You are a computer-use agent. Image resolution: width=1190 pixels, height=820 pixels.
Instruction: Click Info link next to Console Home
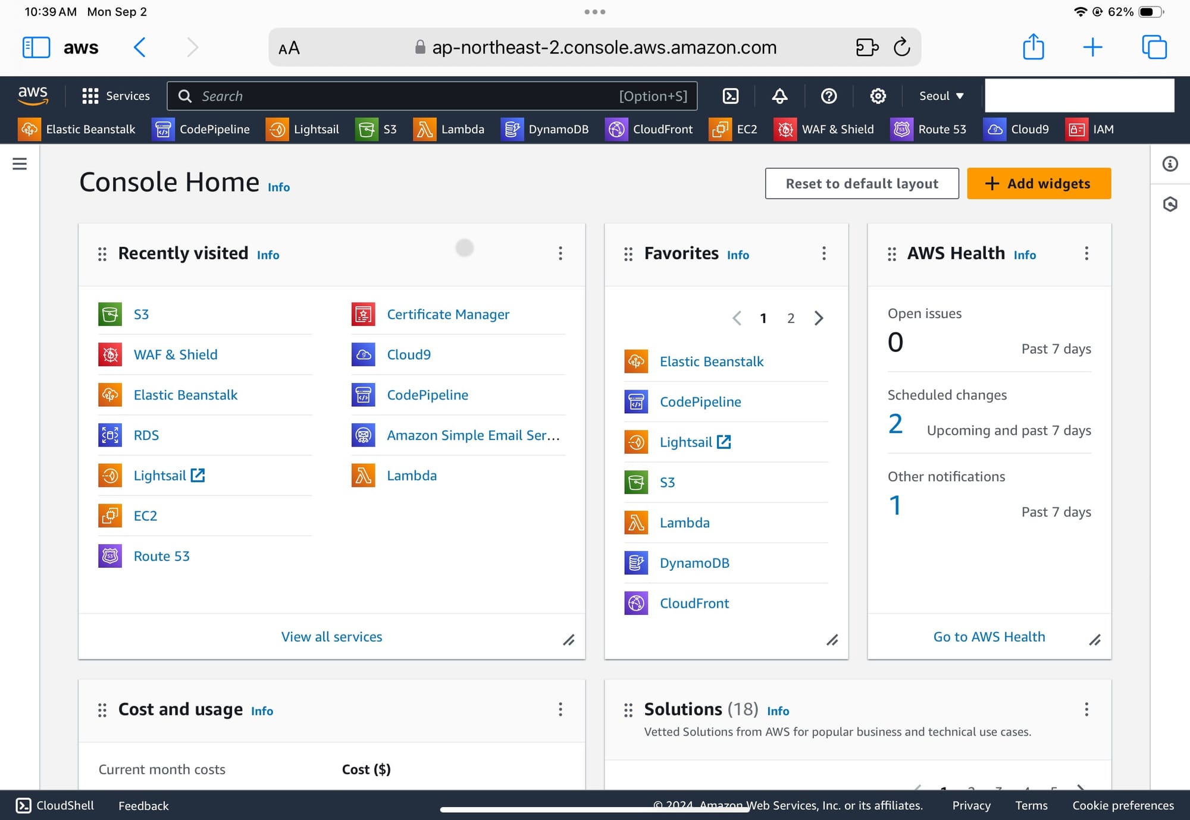coord(278,187)
